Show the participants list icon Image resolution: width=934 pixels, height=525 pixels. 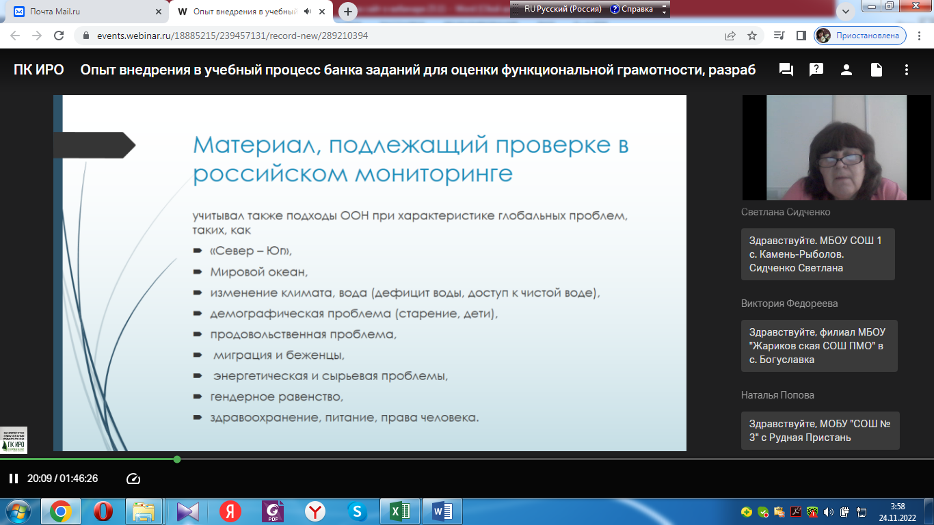(846, 70)
